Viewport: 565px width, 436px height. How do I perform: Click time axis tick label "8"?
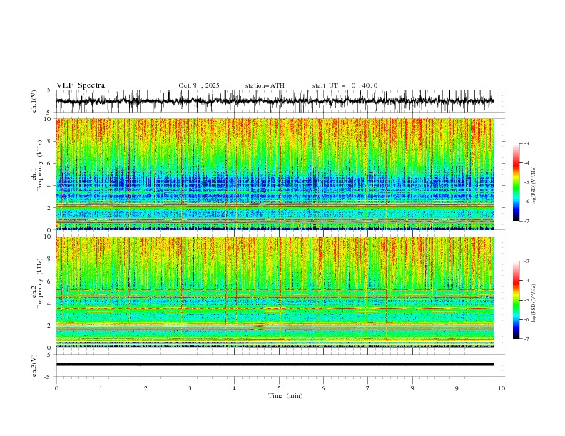(412, 388)
